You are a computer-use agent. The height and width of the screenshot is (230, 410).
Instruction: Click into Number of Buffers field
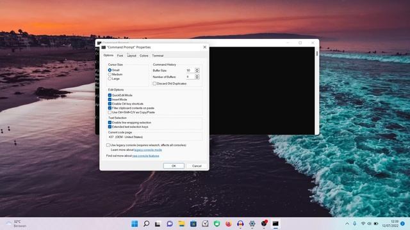click(x=190, y=77)
